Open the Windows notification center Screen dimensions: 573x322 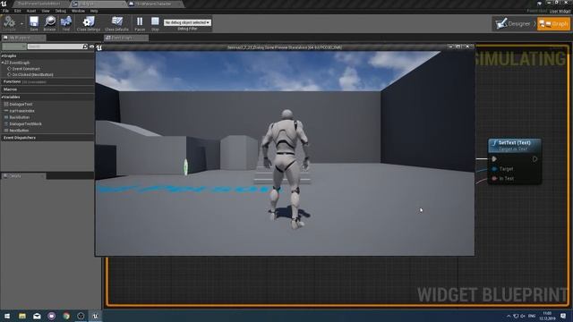pos(563,316)
